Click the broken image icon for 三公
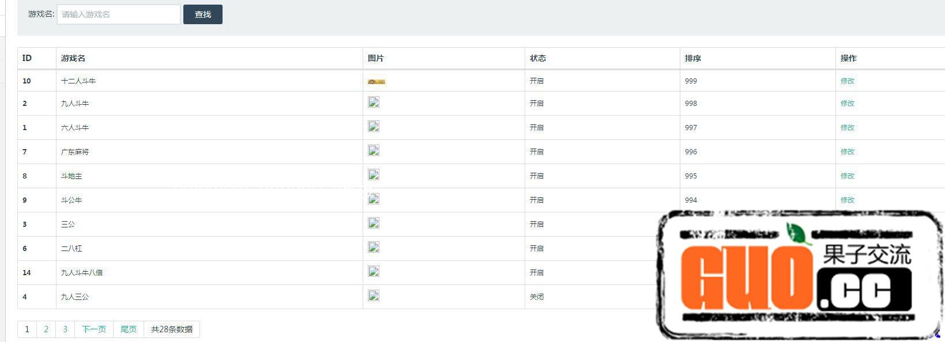This screenshot has height=342, width=945. [374, 223]
